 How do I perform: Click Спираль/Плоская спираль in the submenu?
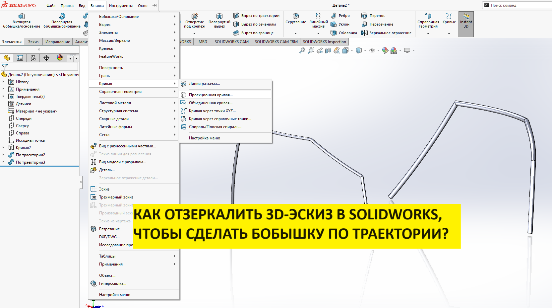coord(215,126)
